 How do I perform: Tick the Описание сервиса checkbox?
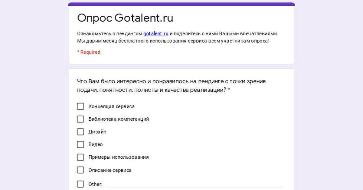80,170
